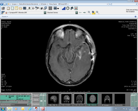Click the gray left arrow previous button
Screen dimensions: 138x111
click(80, 13)
